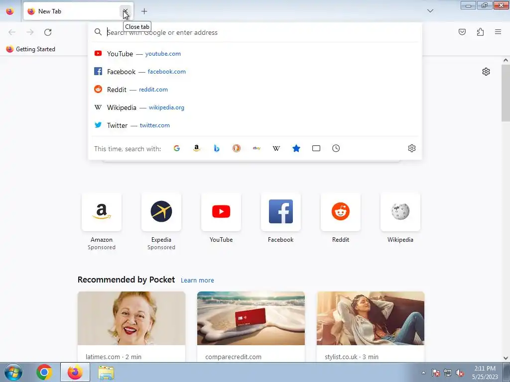510x382 pixels.
Task: Open the List all tabs chevron
Action: click(430, 11)
